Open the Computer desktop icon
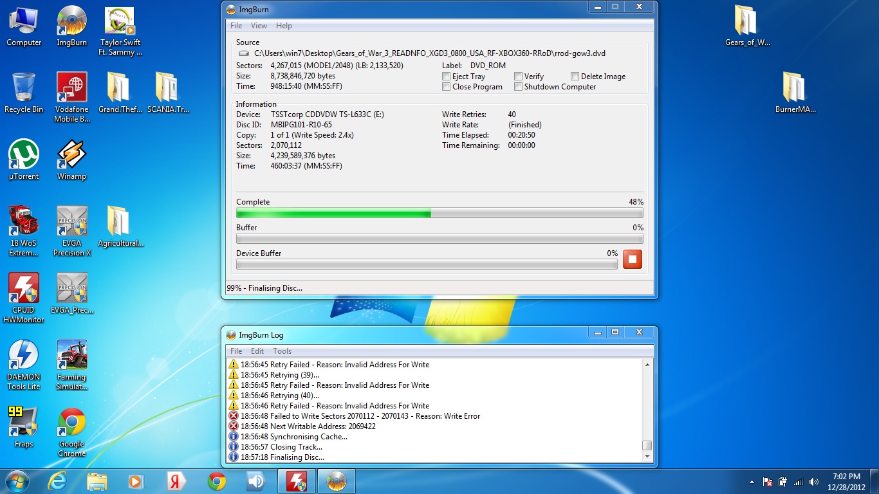 [24, 27]
